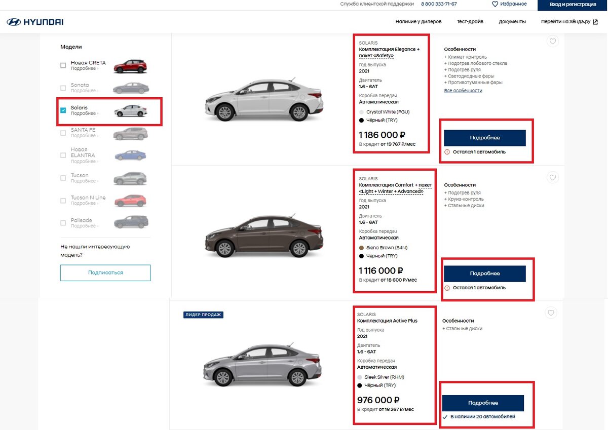Click Подробнее for Active Plus 976 000 ₽
Image resolution: width=608 pixels, height=430 pixels.
[x=483, y=403]
